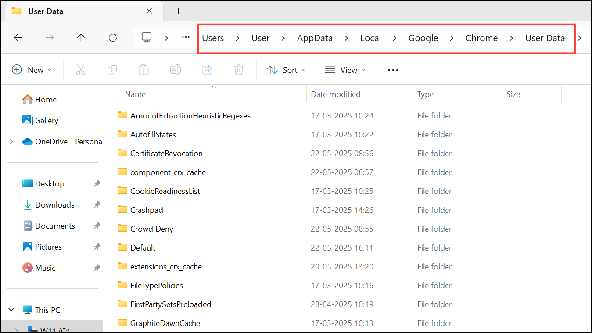Navigate to Users in breadcrumb
592x333 pixels.
(x=213, y=38)
